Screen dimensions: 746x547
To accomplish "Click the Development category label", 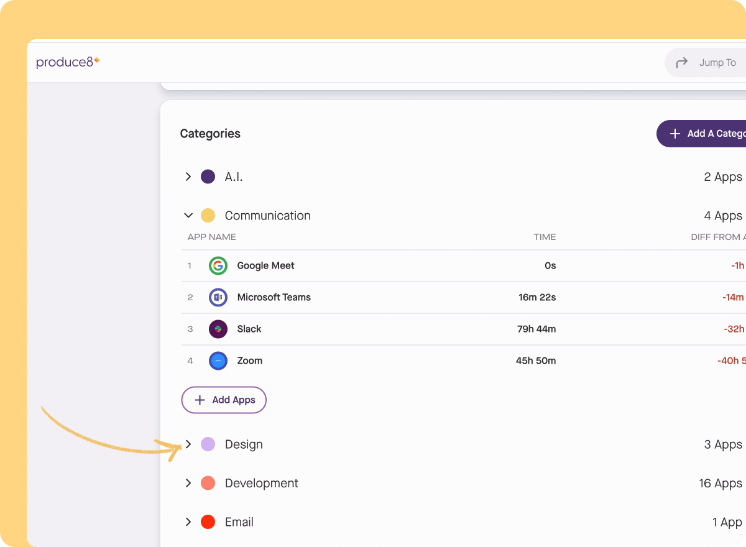I will click(262, 483).
